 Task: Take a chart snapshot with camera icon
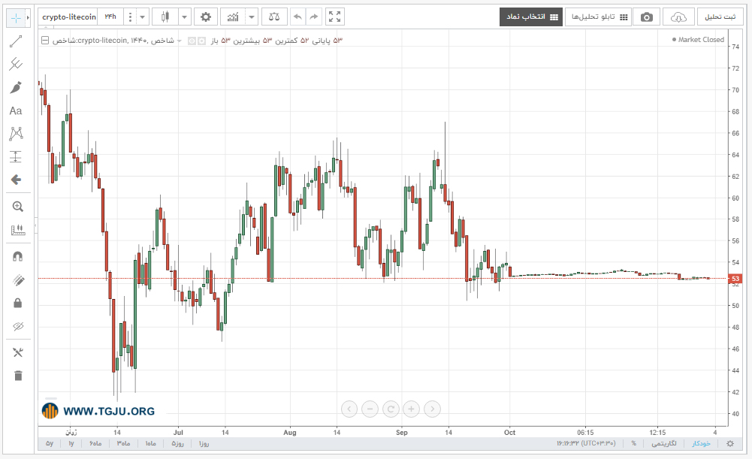[647, 17]
